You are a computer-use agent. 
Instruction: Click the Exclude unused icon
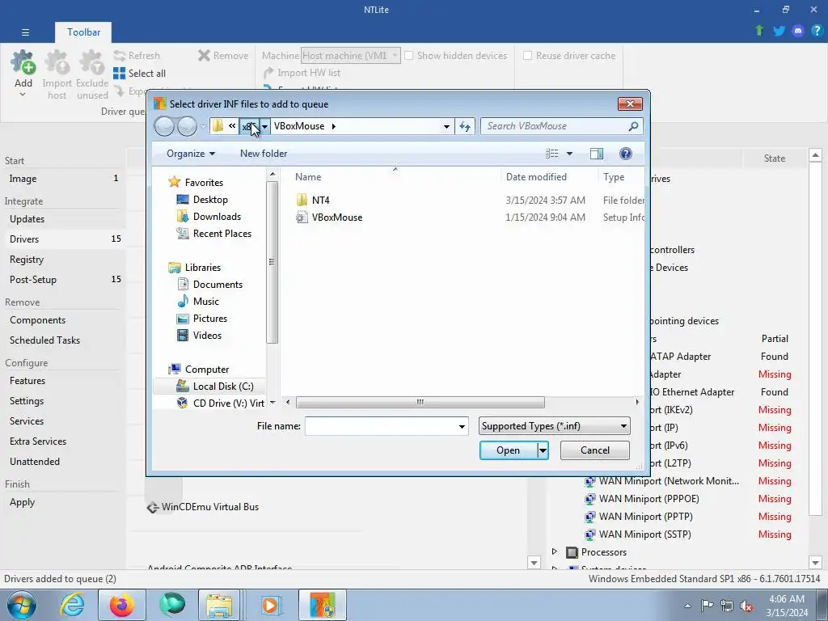pyautogui.click(x=92, y=74)
